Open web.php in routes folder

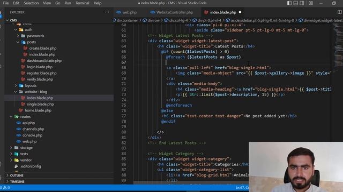[29, 142]
